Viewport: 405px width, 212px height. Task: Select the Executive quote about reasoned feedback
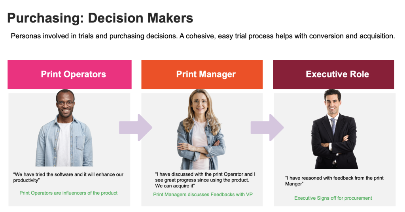coord(334,181)
